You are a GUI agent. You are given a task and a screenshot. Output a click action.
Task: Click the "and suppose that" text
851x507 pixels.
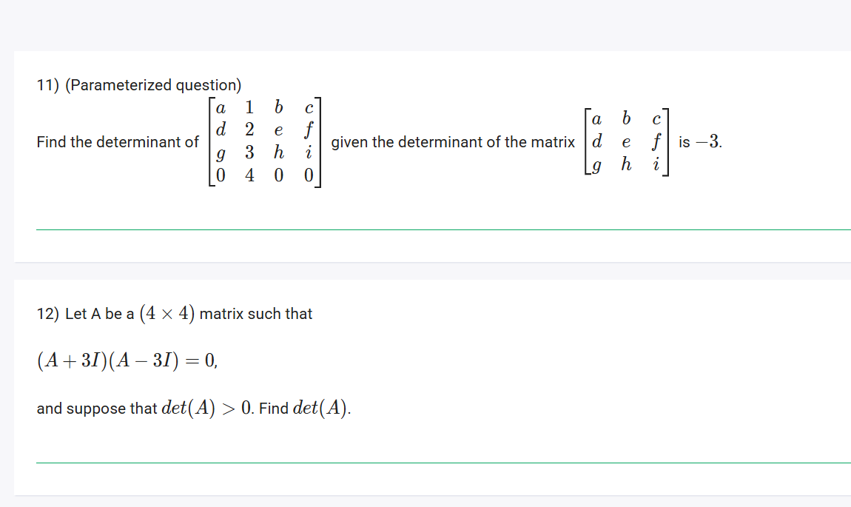click(97, 409)
